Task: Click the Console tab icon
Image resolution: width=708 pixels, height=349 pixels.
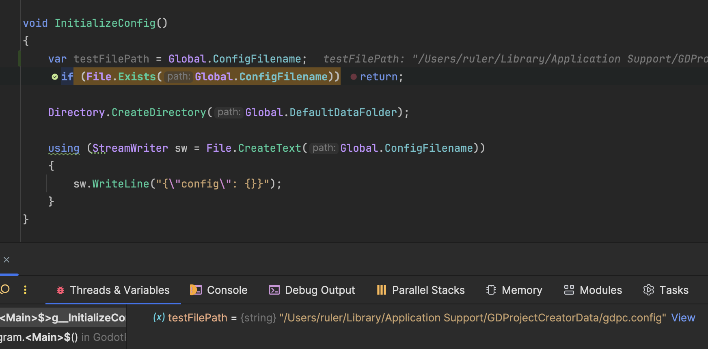Action: click(x=196, y=290)
